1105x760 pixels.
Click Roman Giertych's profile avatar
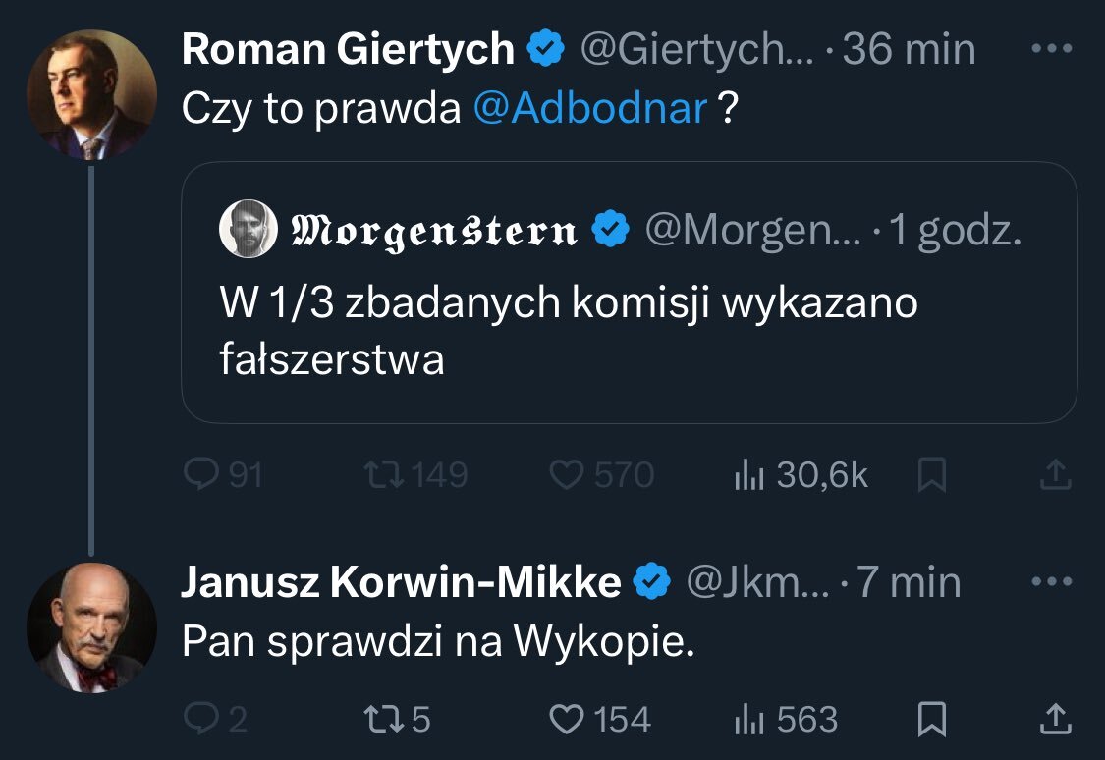pos(91,94)
